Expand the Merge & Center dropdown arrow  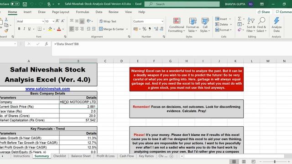pyautogui.click(x=127, y=29)
